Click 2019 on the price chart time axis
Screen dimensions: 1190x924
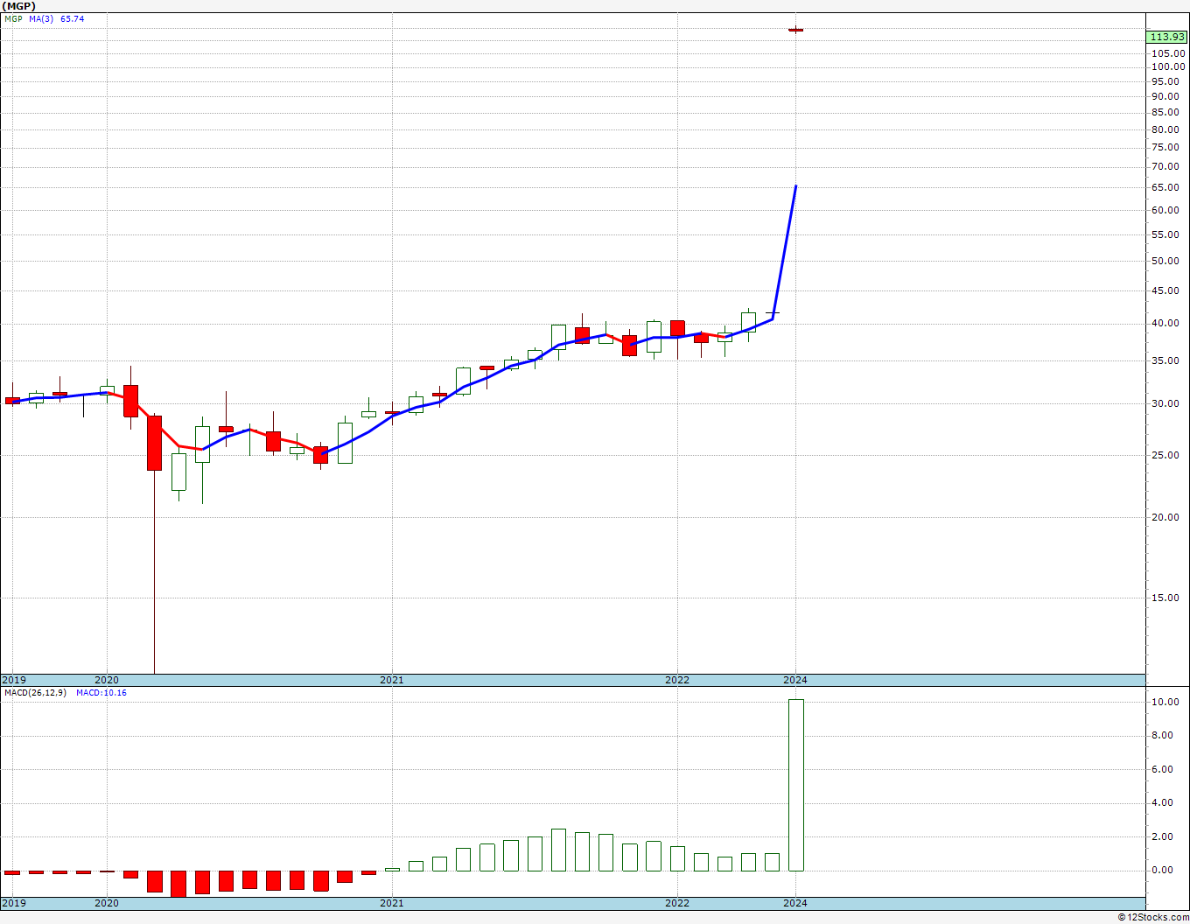(13, 680)
